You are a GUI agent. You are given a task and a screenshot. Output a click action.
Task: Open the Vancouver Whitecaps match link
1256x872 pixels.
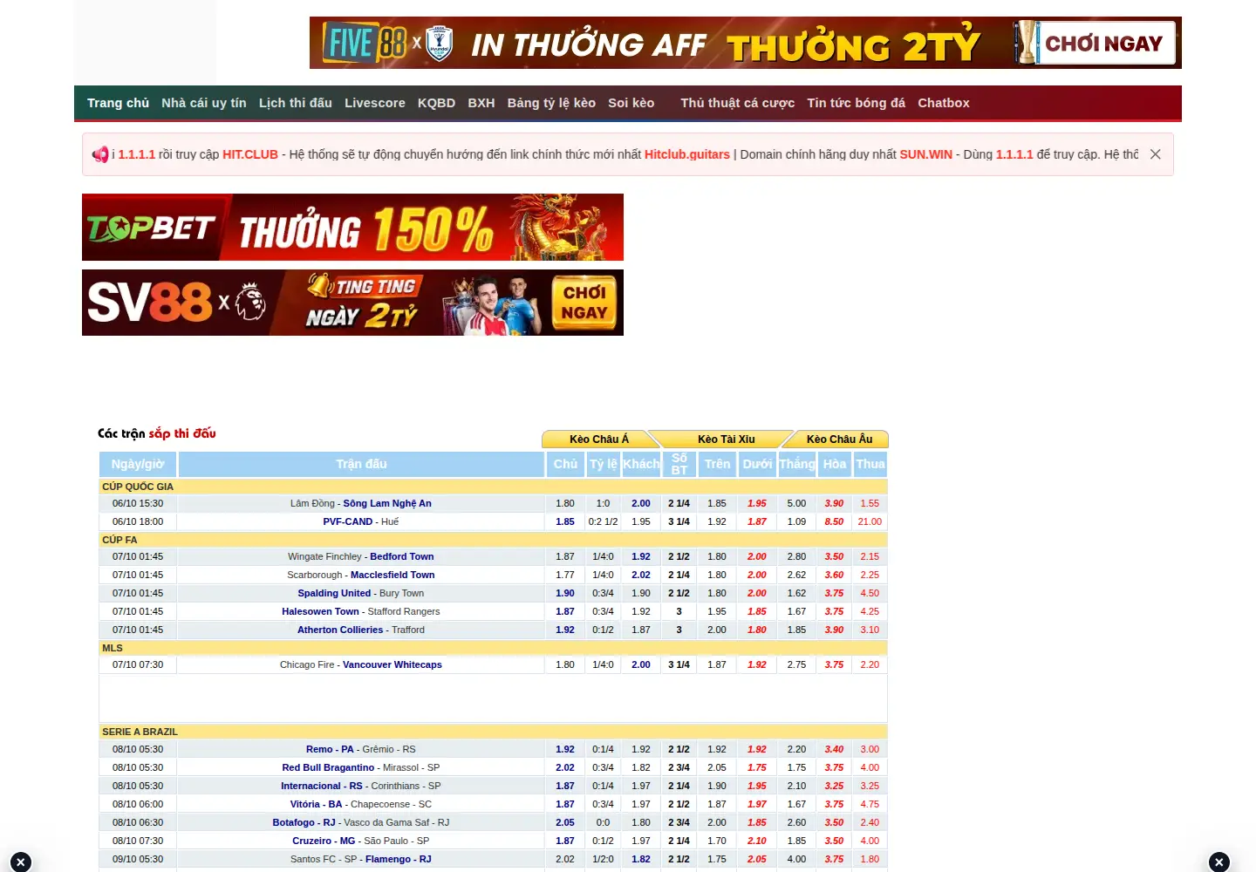point(392,664)
